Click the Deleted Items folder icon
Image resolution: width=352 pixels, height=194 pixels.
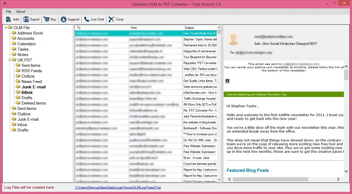(18, 103)
